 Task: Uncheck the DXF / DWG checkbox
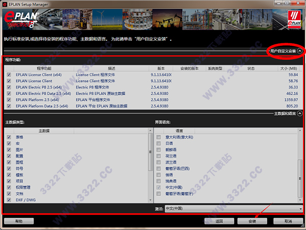[x=9, y=200]
